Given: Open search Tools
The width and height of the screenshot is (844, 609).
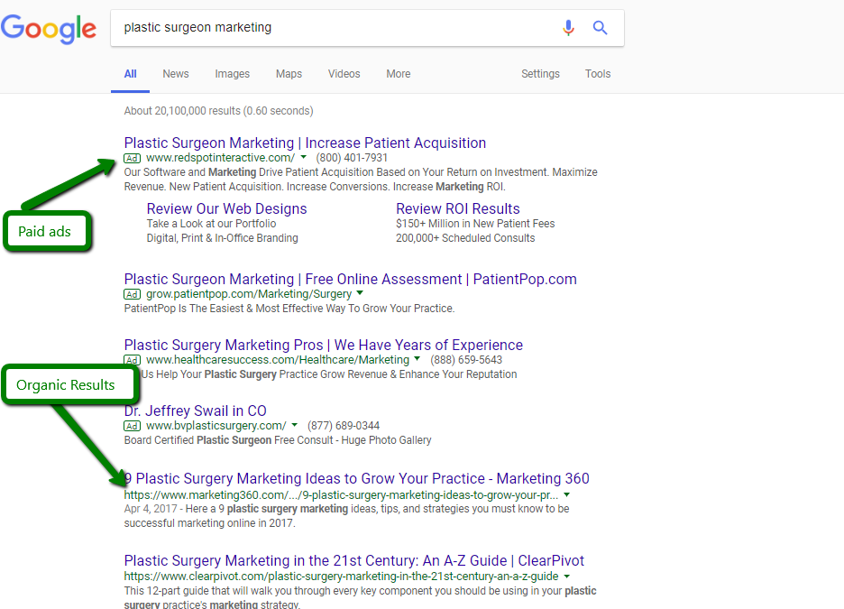Looking at the screenshot, I should coord(598,74).
